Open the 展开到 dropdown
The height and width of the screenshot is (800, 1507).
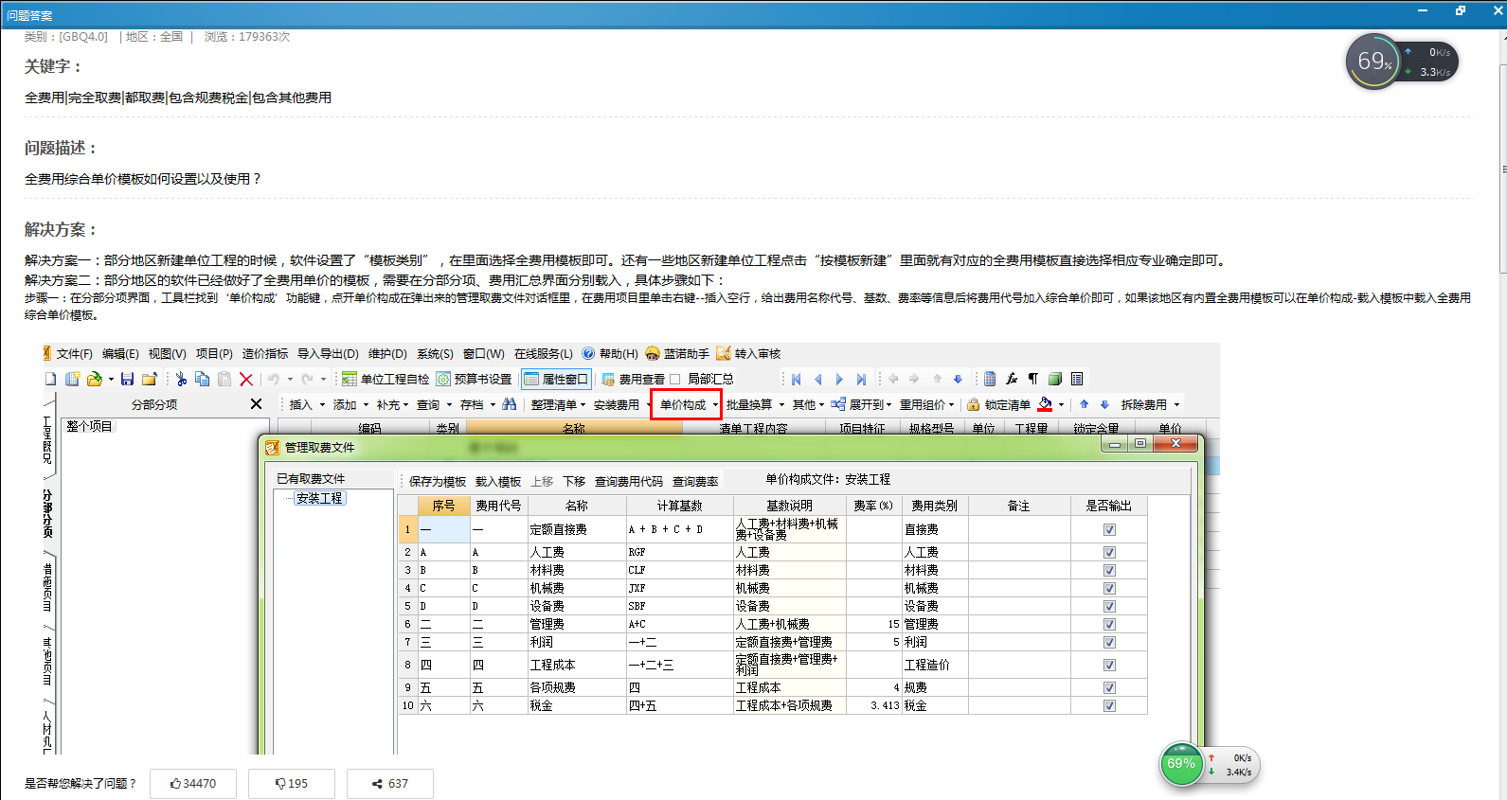(x=889, y=405)
